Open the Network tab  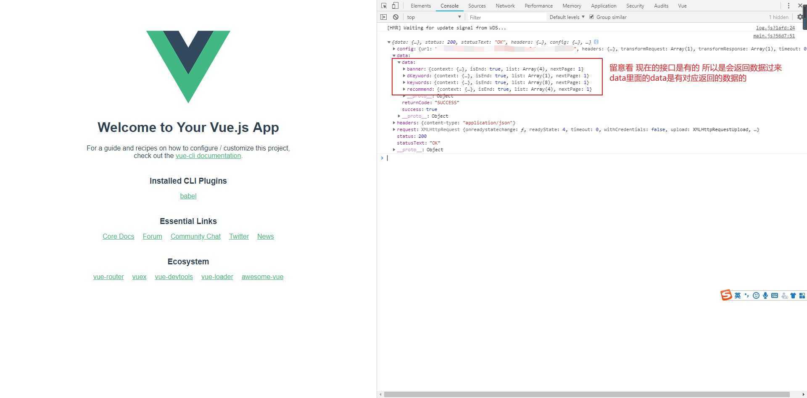point(505,6)
